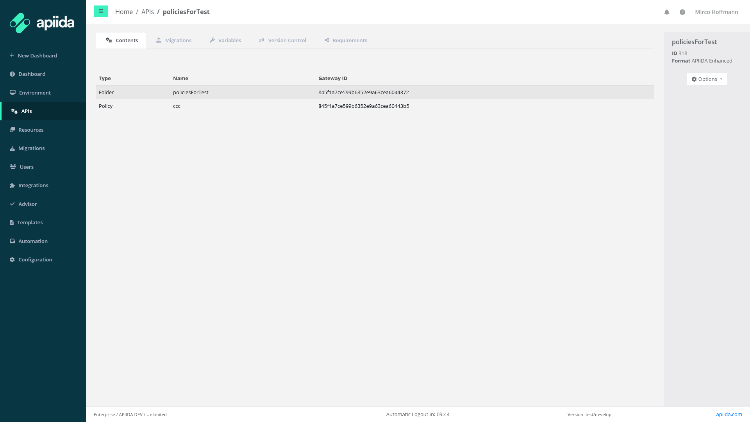The image size is (750, 422).
Task: Click the Home breadcrumb link
Action: (124, 12)
